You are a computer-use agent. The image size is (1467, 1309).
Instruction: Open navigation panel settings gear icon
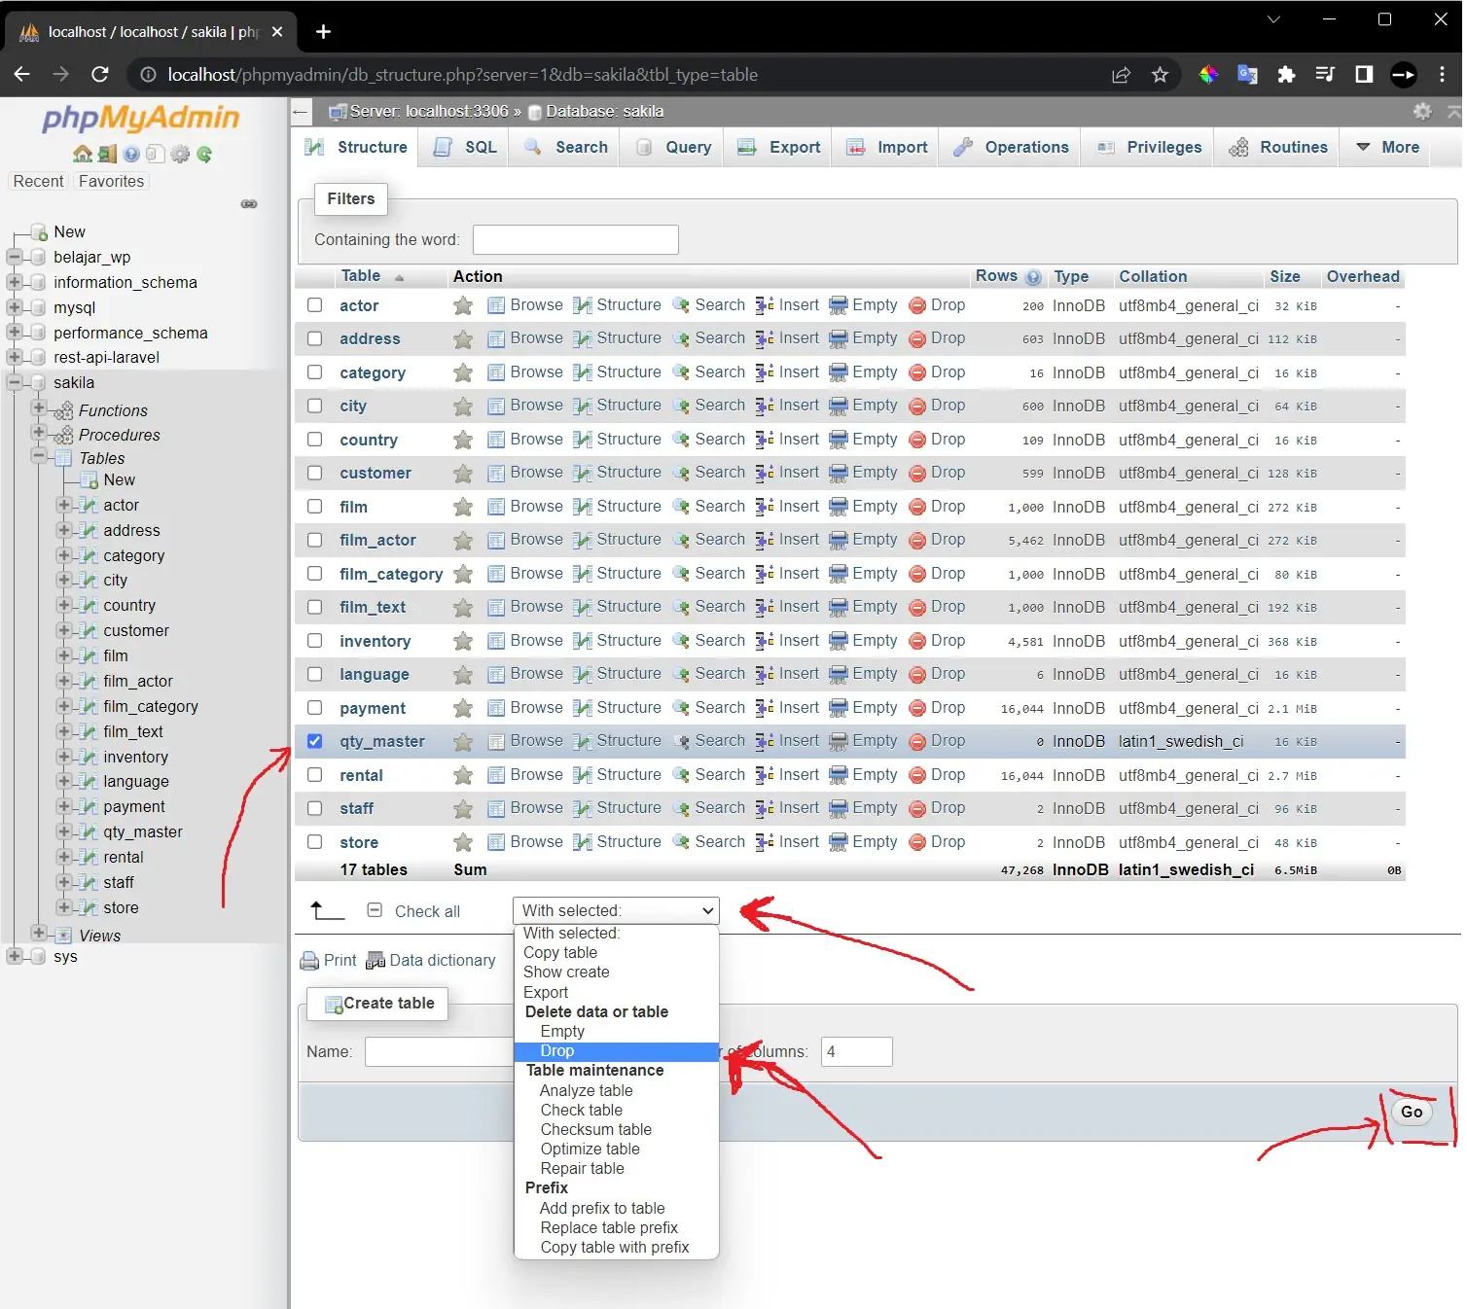pos(180,154)
